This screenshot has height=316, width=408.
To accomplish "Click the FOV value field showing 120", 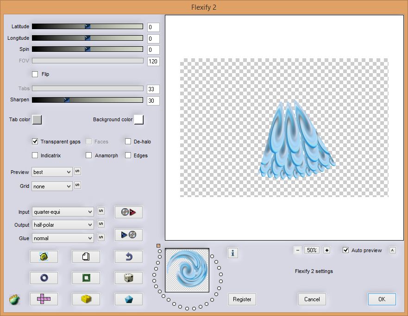I will coord(153,62).
